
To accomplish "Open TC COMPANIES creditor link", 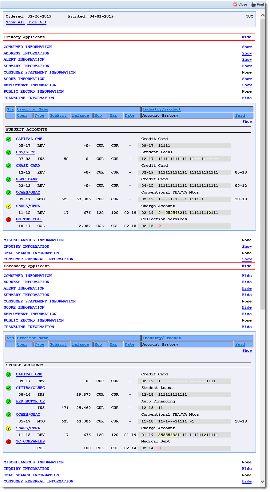I will (30, 441).
